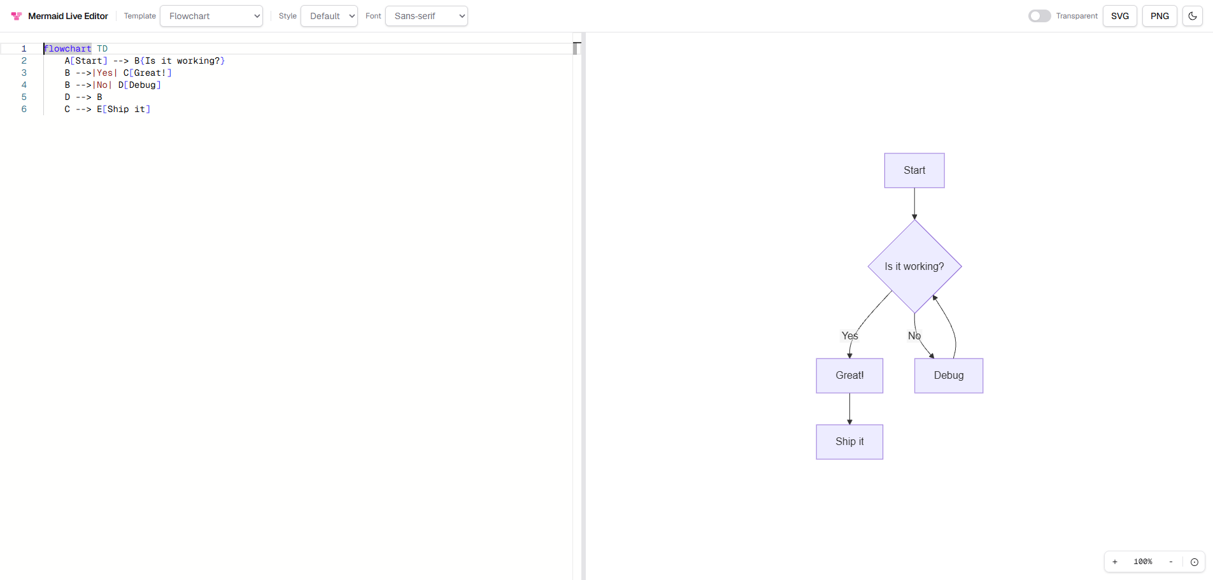The image size is (1213, 580).
Task: Click the 'Is it working?' decision diamond
Action: [914, 266]
